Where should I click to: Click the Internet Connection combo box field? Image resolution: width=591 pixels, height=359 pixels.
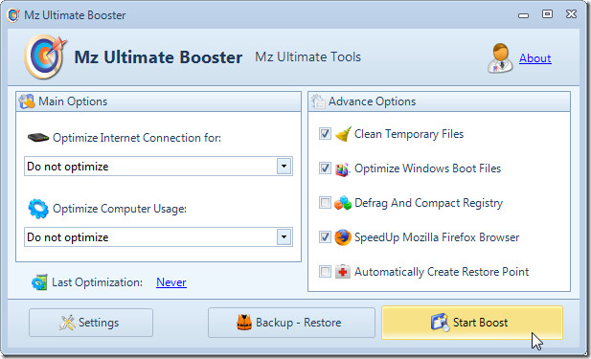pos(158,167)
